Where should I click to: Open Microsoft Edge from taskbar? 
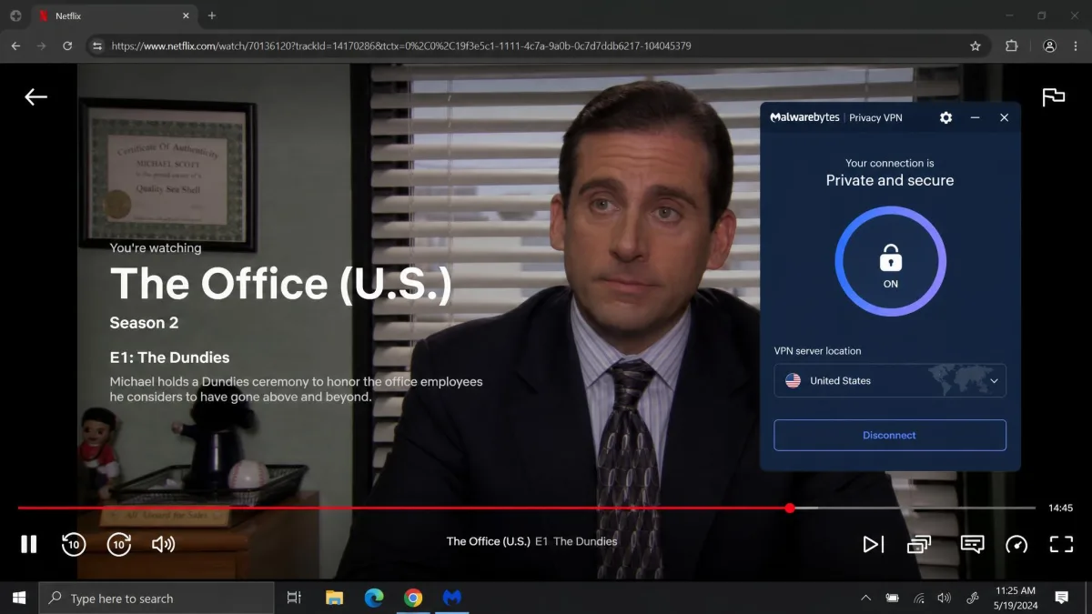click(x=374, y=598)
